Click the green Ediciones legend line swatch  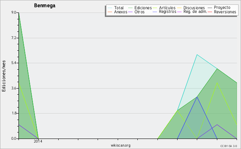tap(130, 8)
